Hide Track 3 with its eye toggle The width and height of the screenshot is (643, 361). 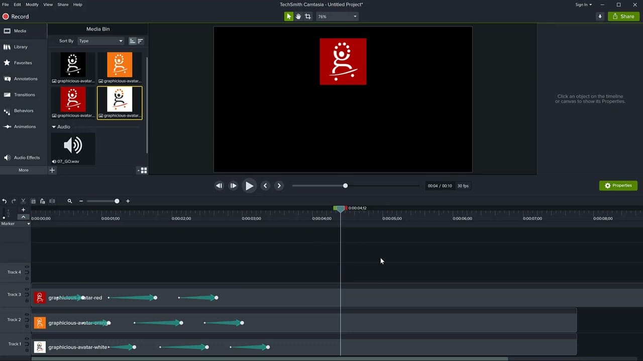click(x=27, y=289)
